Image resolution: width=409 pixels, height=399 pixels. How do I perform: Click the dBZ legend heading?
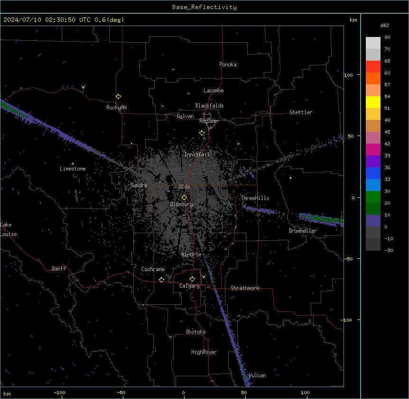(384, 25)
